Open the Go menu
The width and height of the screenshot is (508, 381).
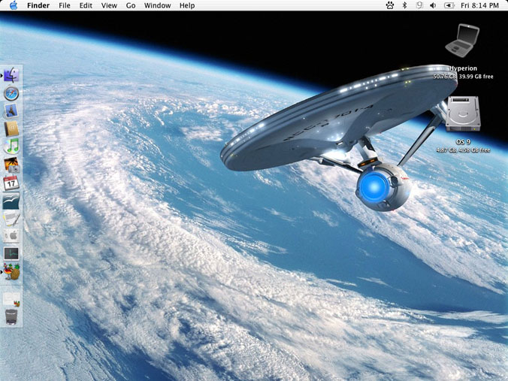click(131, 5)
